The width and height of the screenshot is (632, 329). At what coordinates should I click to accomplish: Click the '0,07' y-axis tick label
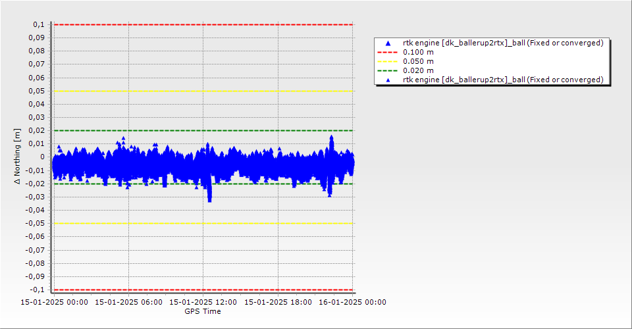[x=37, y=64]
